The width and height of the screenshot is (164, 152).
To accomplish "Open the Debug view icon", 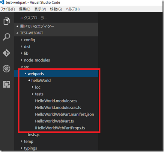I will click(6, 69).
